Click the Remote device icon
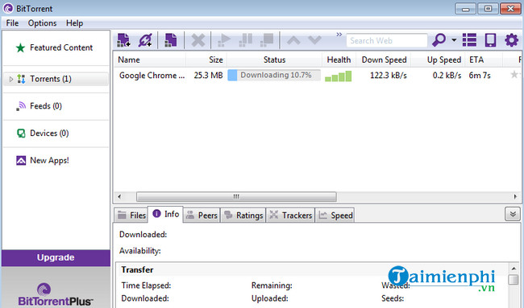 point(490,40)
